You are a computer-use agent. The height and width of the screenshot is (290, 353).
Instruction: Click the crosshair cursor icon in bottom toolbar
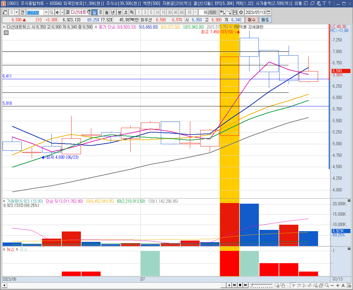pyautogui.click(x=293, y=285)
